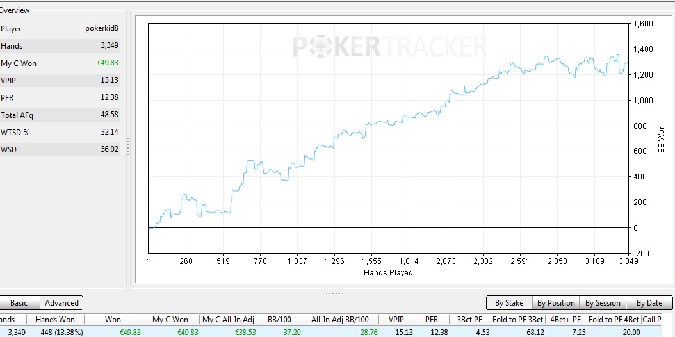Sort by 3Bet PF column header
675x337 pixels.
(469, 319)
